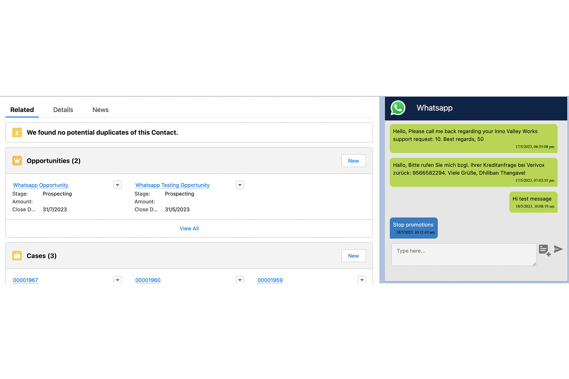Click the duplicates merge icon
569x379 pixels.
[x=17, y=132]
